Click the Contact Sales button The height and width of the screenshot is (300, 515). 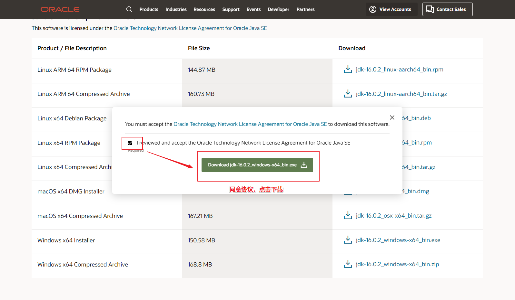(x=448, y=9)
